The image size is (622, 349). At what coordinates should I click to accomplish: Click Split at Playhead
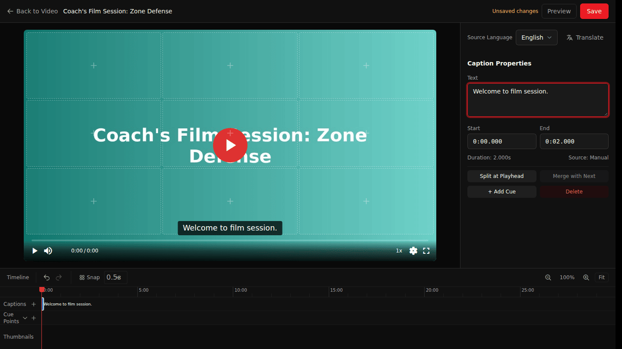(x=502, y=176)
